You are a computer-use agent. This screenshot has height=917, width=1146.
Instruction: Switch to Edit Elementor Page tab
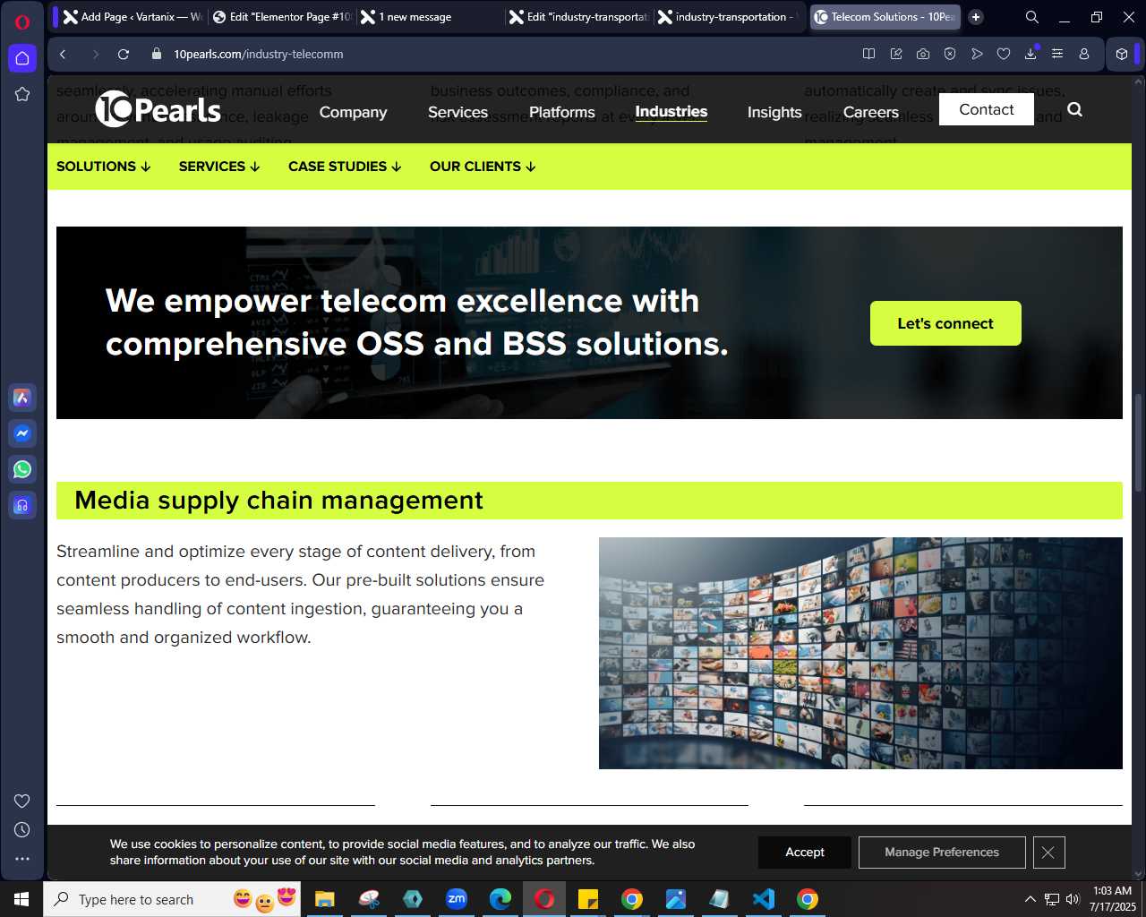point(282,17)
